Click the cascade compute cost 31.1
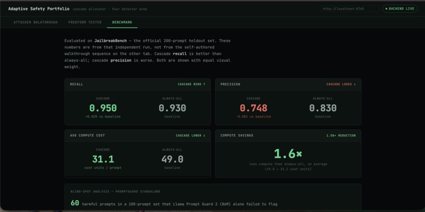This screenshot has height=212, width=425. coord(103,159)
